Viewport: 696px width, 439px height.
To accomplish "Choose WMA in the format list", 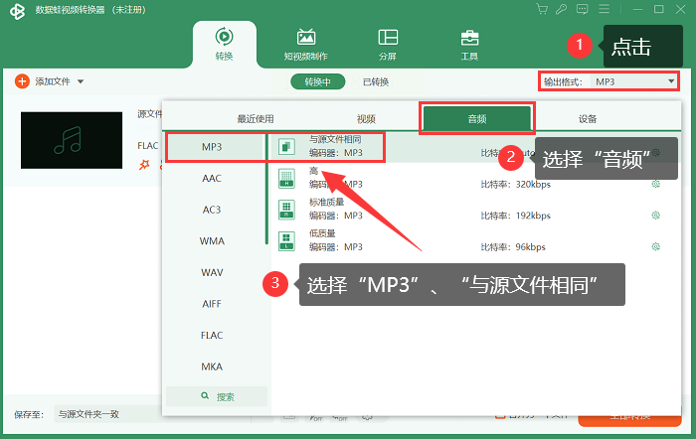I will (212, 241).
